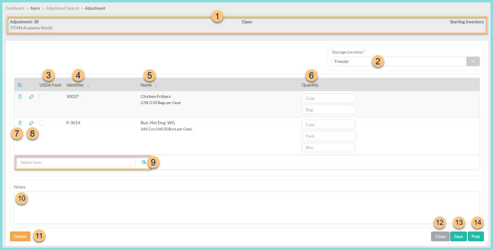
Task: Click the magnifier beside Select Item field
Action: coord(144,162)
